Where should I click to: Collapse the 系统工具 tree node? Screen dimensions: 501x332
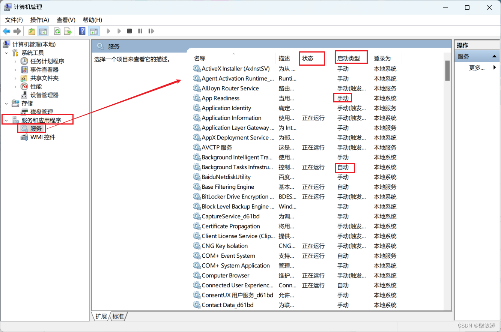coord(6,53)
